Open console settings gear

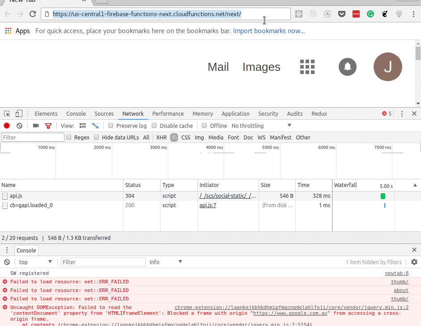point(414,262)
